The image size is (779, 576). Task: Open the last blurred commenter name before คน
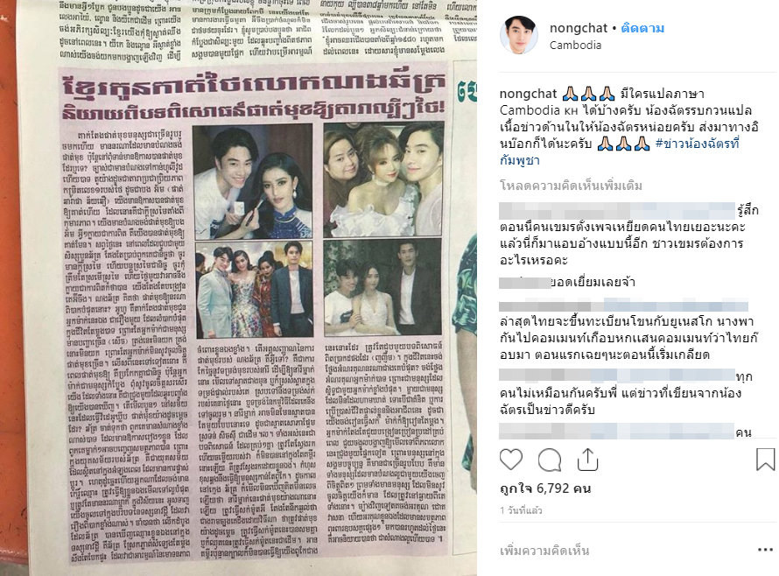(x=616, y=431)
